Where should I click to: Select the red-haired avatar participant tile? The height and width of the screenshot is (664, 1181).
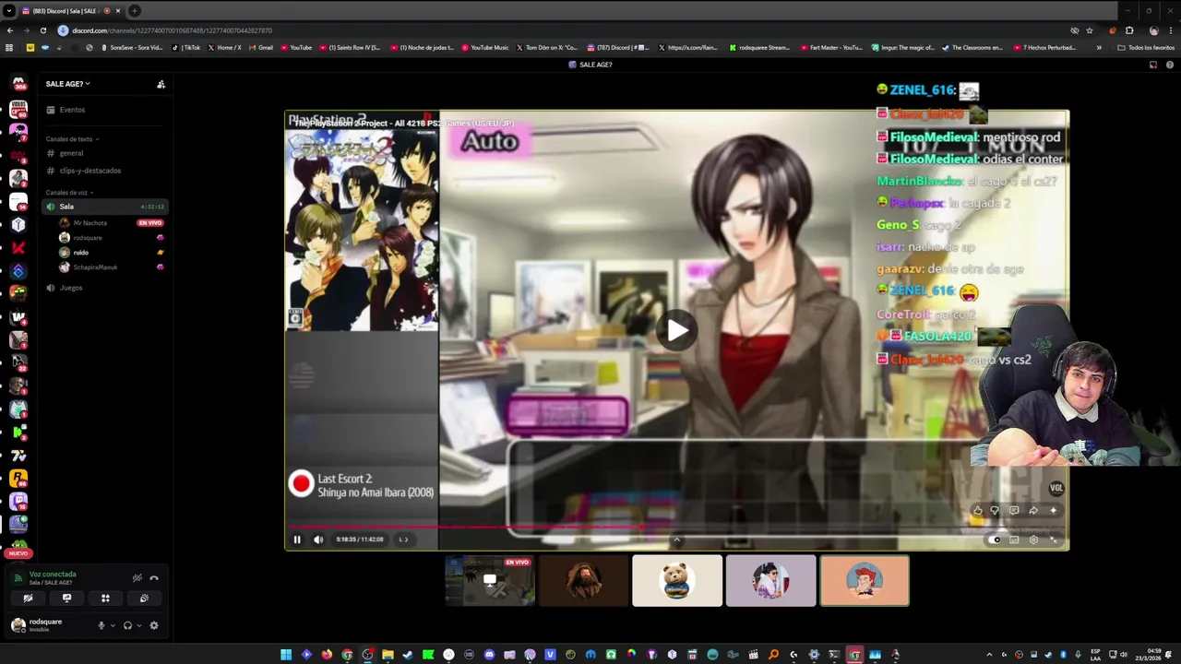(x=865, y=580)
